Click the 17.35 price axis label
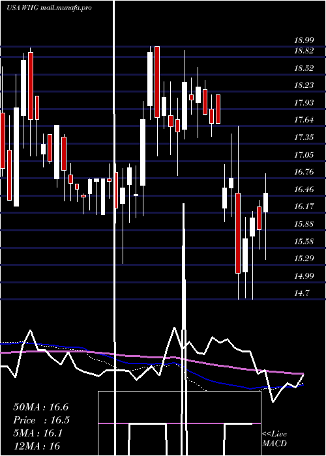This screenshot has height=456, width=326. click(x=304, y=137)
